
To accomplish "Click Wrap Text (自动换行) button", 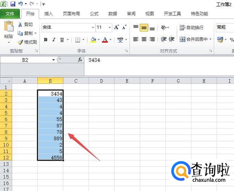I will pyautogui.click(x=191, y=27).
